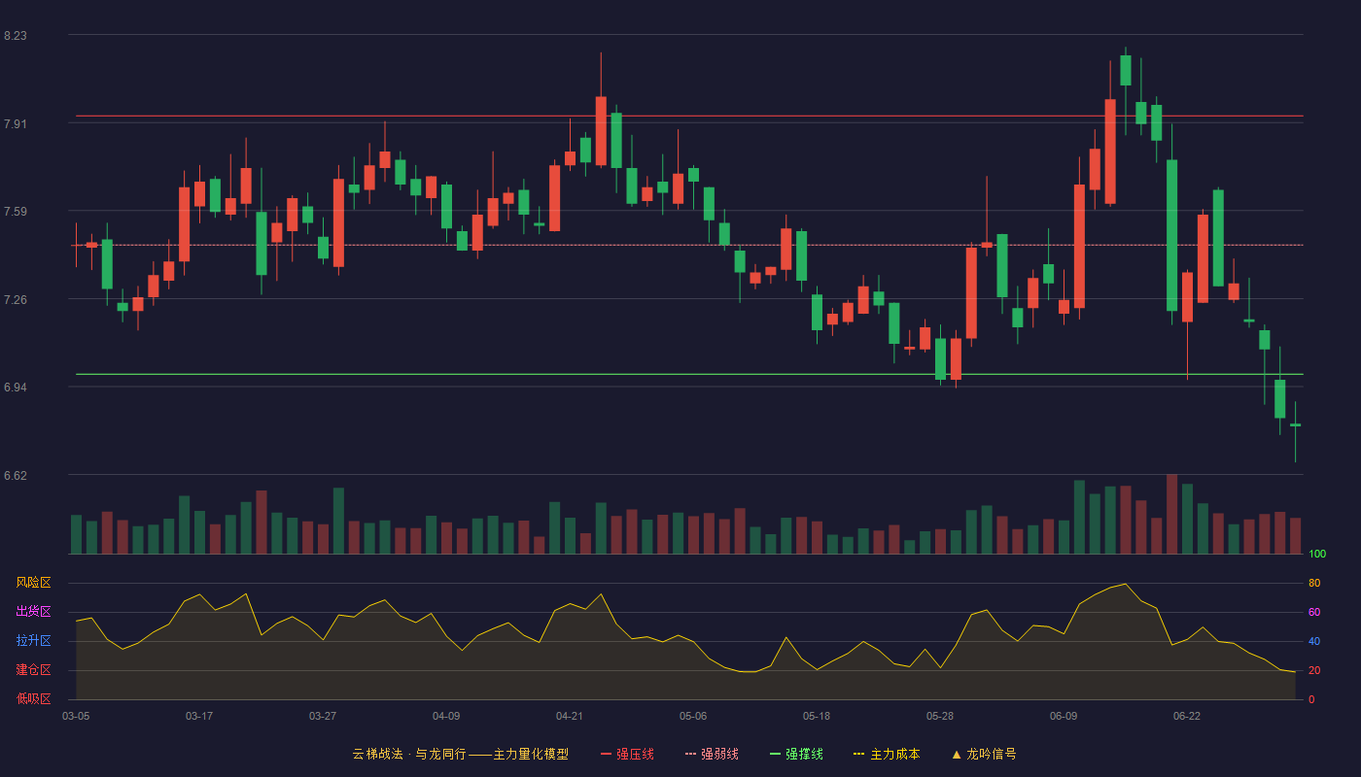The width and height of the screenshot is (1361, 777).
Task: Click the 04-21 date label
Action: [570, 716]
